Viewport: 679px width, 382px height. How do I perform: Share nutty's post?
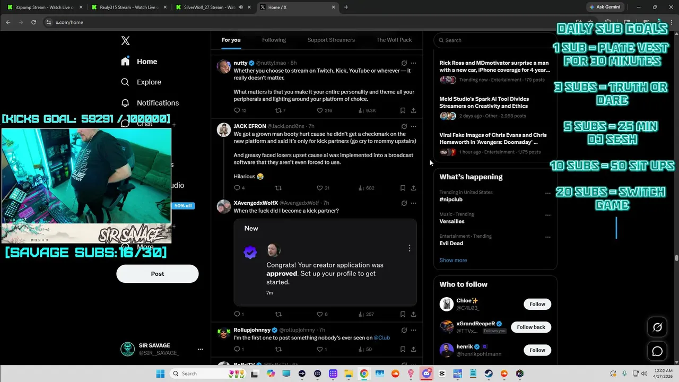click(x=413, y=110)
